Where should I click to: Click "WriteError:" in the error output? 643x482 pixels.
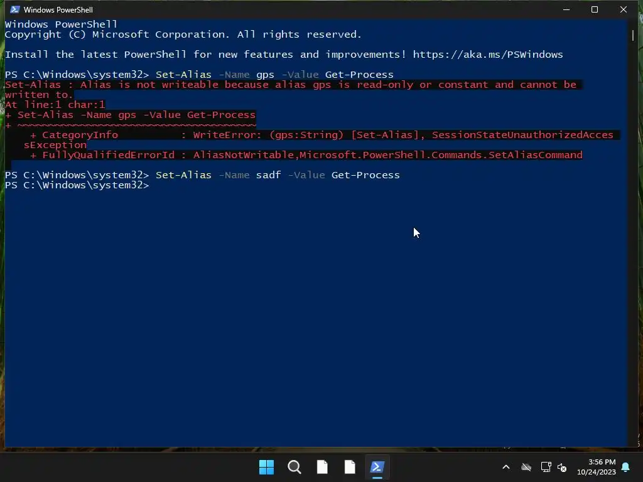(227, 135)
